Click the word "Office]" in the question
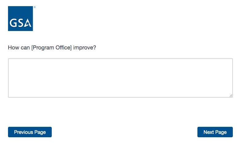Viewport: 247px width, 148px height. click(x=64, y=48)
